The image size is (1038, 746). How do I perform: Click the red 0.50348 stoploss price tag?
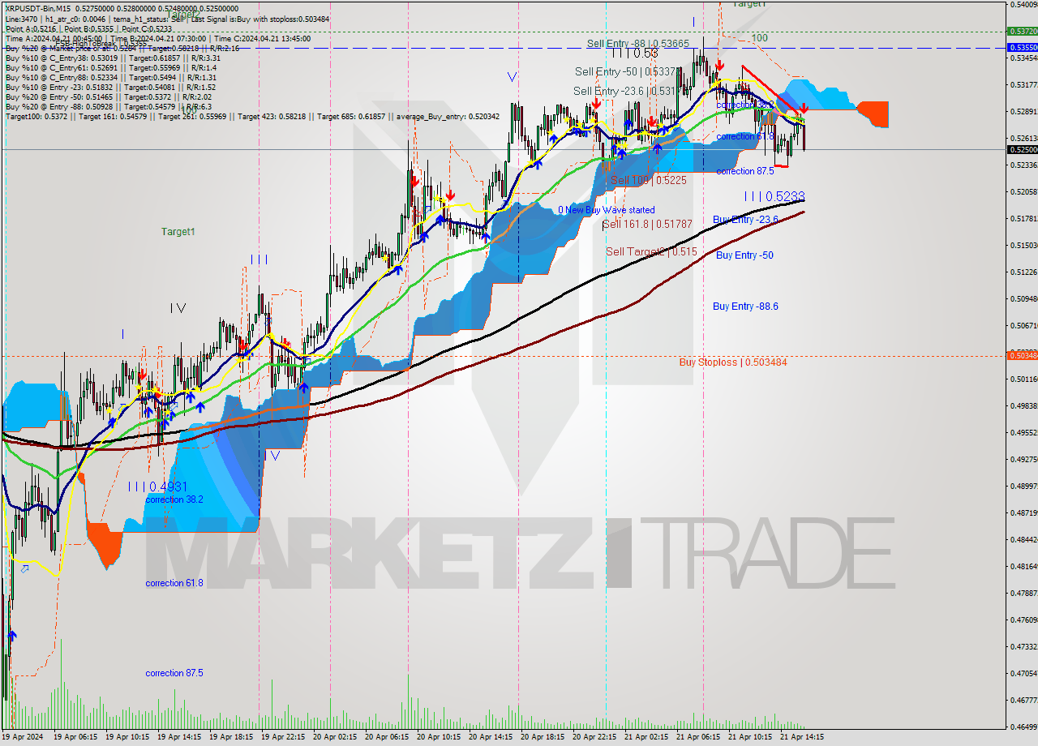[1022, 355]
